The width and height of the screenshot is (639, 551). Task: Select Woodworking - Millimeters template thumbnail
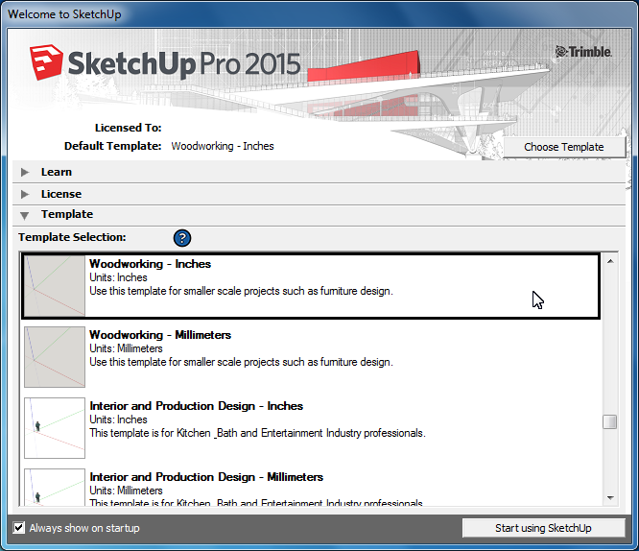pyautogui.click(x=55, y=357)
